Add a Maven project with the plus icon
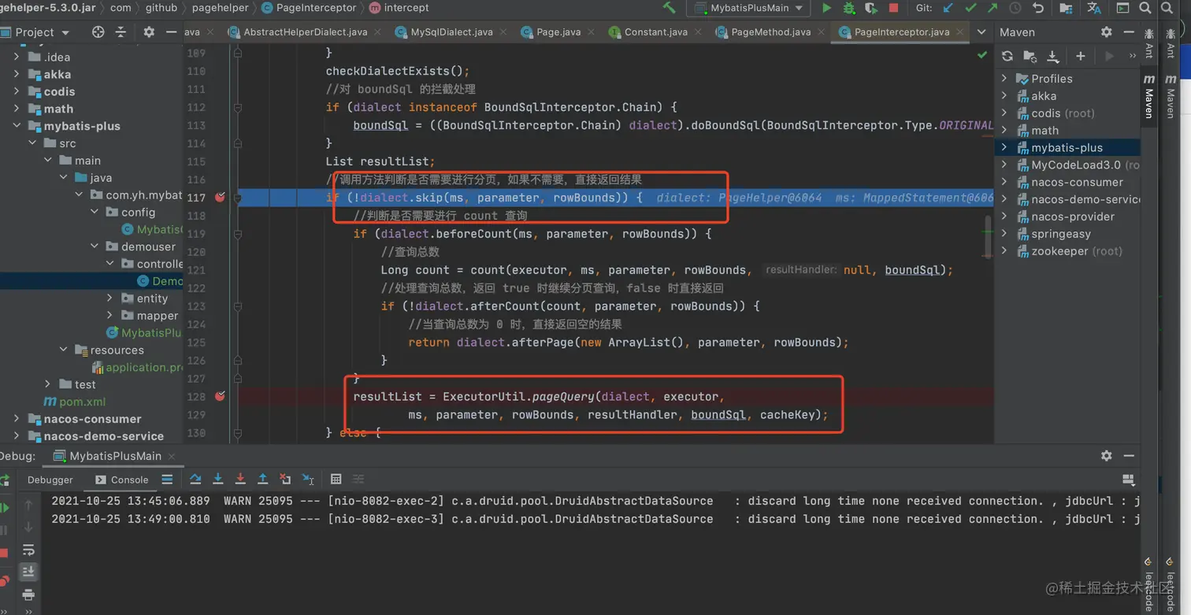Screen dimensions: 1191x615 point(1081,56)
